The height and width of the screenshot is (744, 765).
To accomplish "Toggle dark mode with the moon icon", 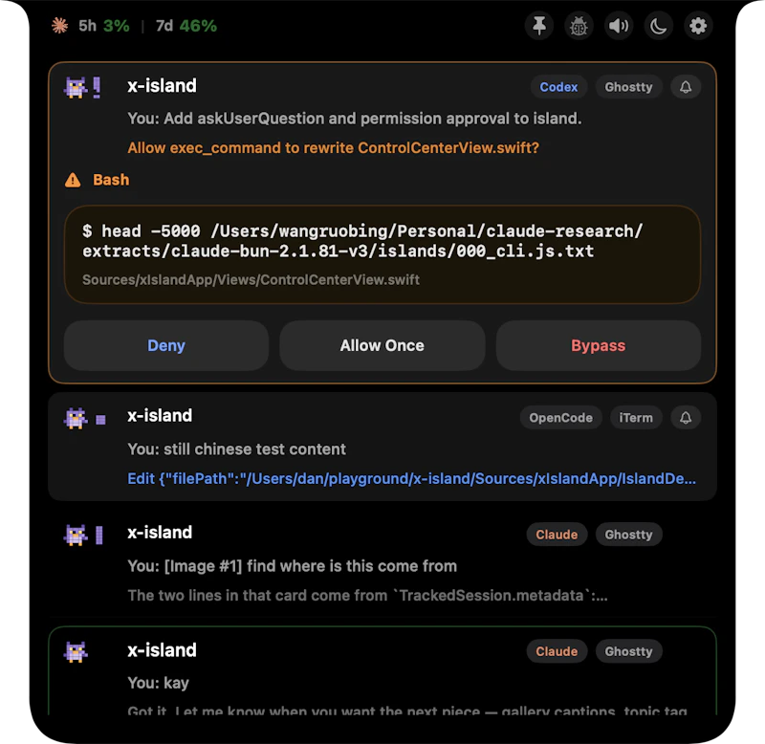I will 658,26.
